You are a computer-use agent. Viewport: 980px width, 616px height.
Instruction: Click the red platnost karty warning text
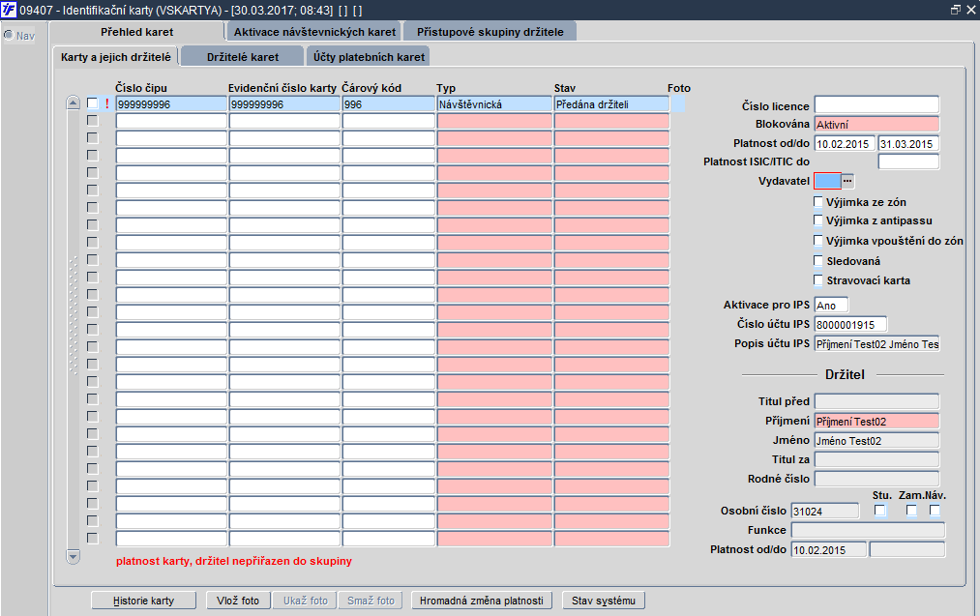[234, 561]
